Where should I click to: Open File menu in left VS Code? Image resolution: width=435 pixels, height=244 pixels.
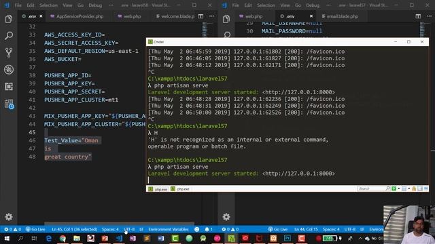[x=18, y=5]
